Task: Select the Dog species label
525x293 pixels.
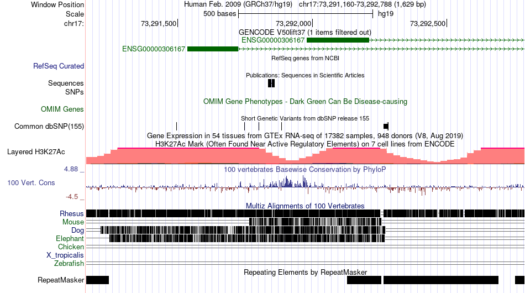Action: tap(78, 231)
